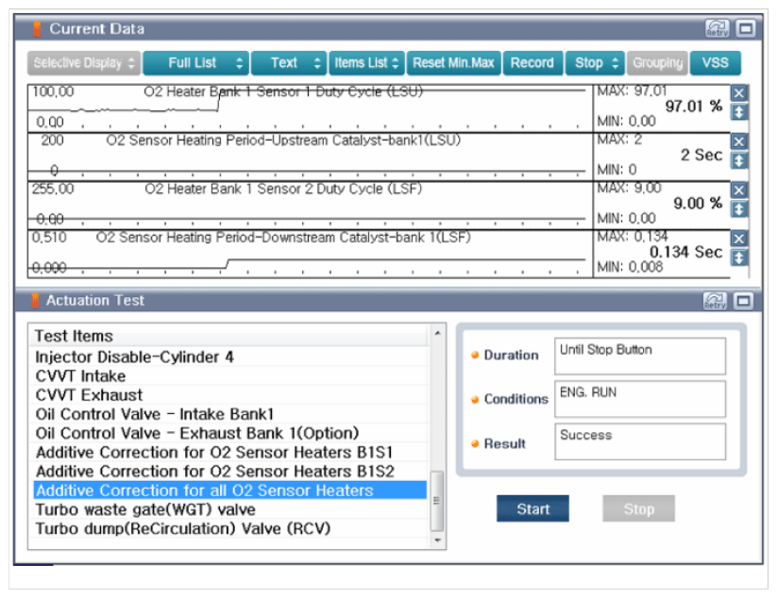Image resolution: width=777 pixels, height=598 pixels.
Task: Collapse the Current Data panel window icon
Action: [x=745, y=29]
